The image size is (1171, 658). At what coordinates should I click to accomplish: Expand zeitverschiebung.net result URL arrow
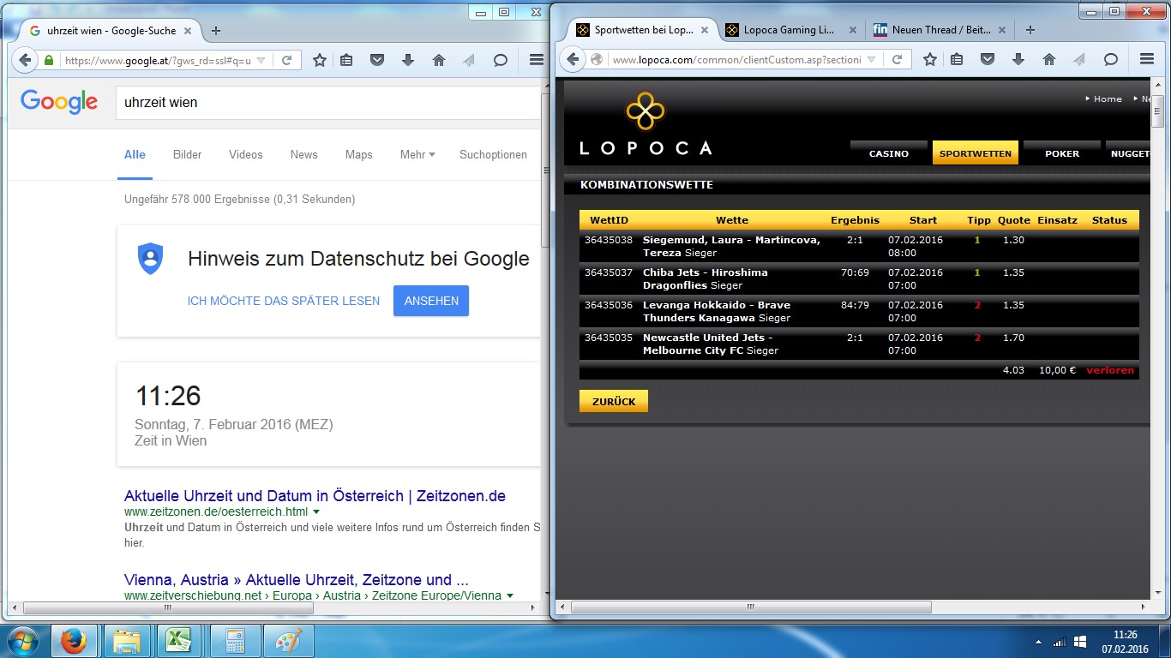coord(510,595)
